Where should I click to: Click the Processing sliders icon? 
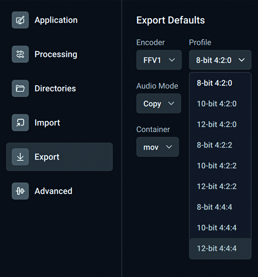(20, 54)
